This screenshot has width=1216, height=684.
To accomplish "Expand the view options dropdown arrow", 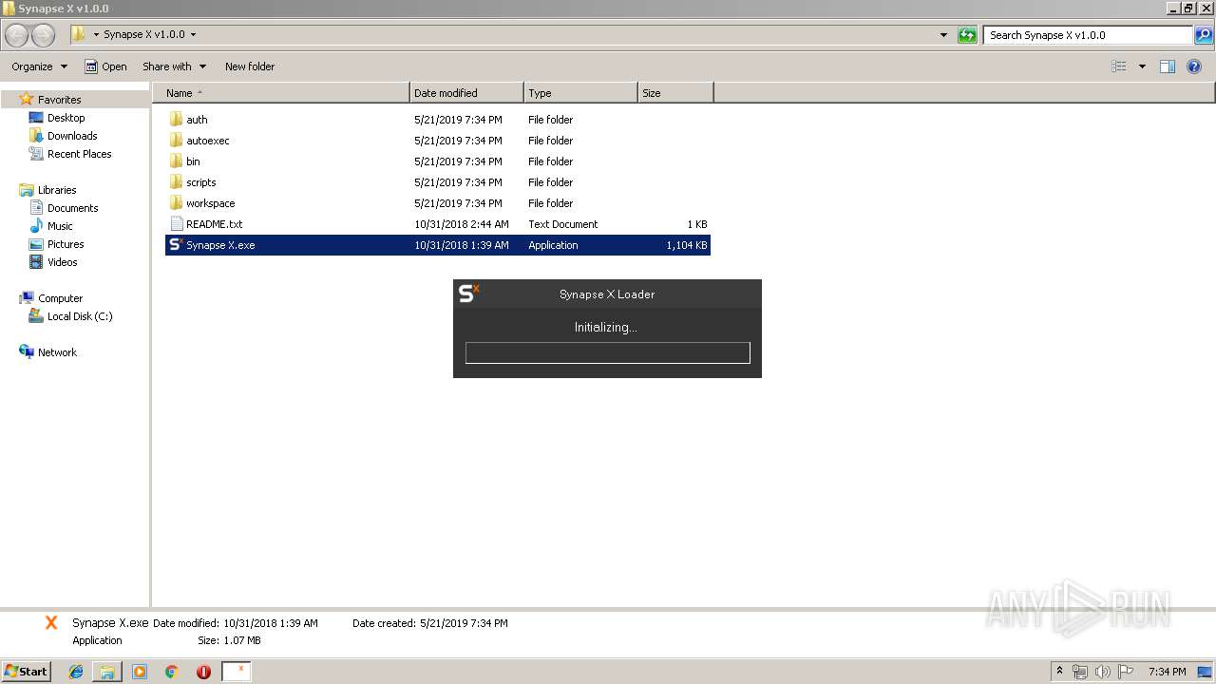I will (1142, 66).
